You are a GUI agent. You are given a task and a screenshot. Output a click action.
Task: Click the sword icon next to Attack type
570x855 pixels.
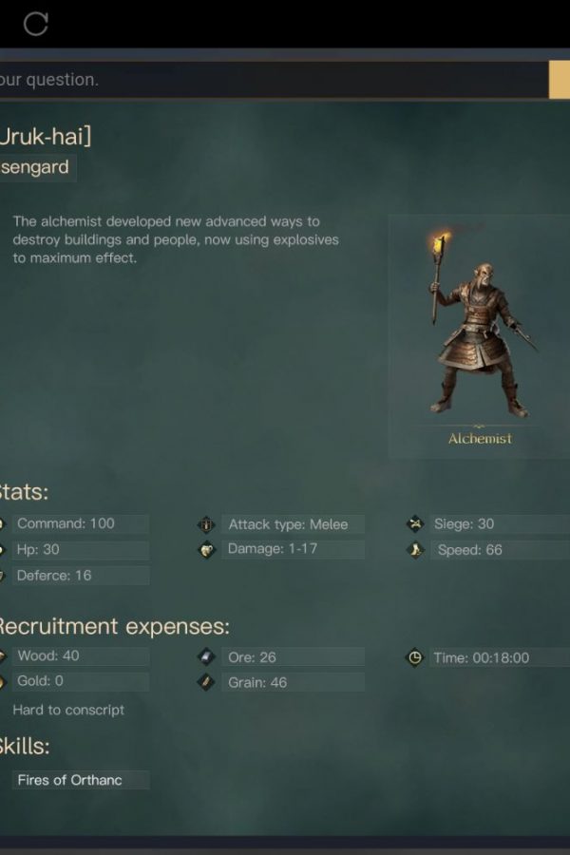click(206, 524)
